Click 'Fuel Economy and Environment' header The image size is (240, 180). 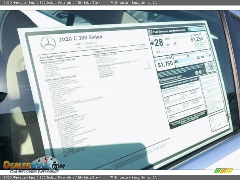click(169, 31)
